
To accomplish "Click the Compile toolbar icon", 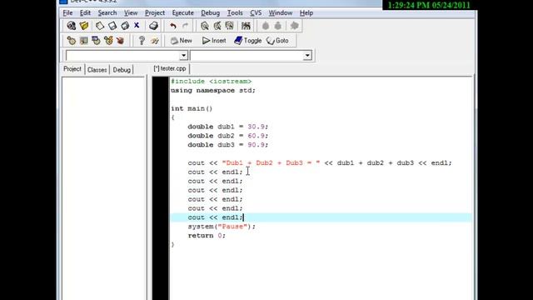I will click(x=72, y=41).
